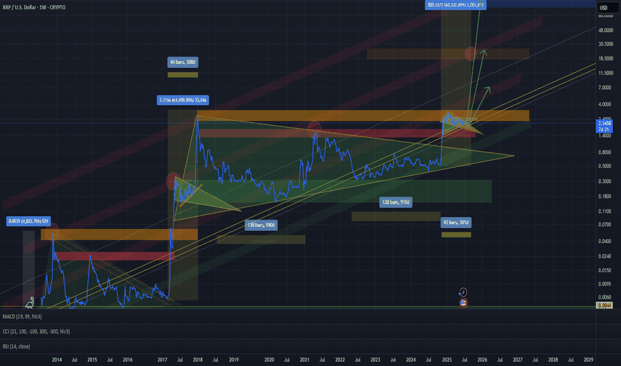Click the 0.0060 price scale value
The height and width of the screenshot is (366, 621).
[605, 297]
